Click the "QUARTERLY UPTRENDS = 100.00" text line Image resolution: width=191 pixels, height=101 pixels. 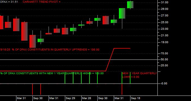(x=77, y=50)
